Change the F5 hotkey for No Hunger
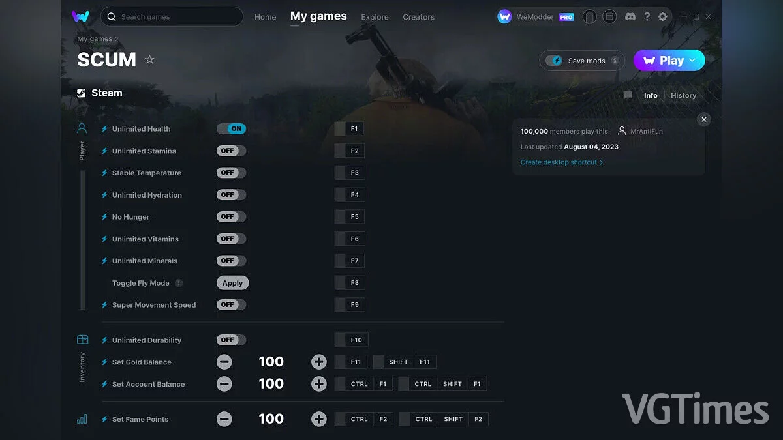 [349, 216]
